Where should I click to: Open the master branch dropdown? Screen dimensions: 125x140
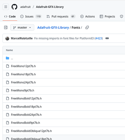(x=22, y=27)
